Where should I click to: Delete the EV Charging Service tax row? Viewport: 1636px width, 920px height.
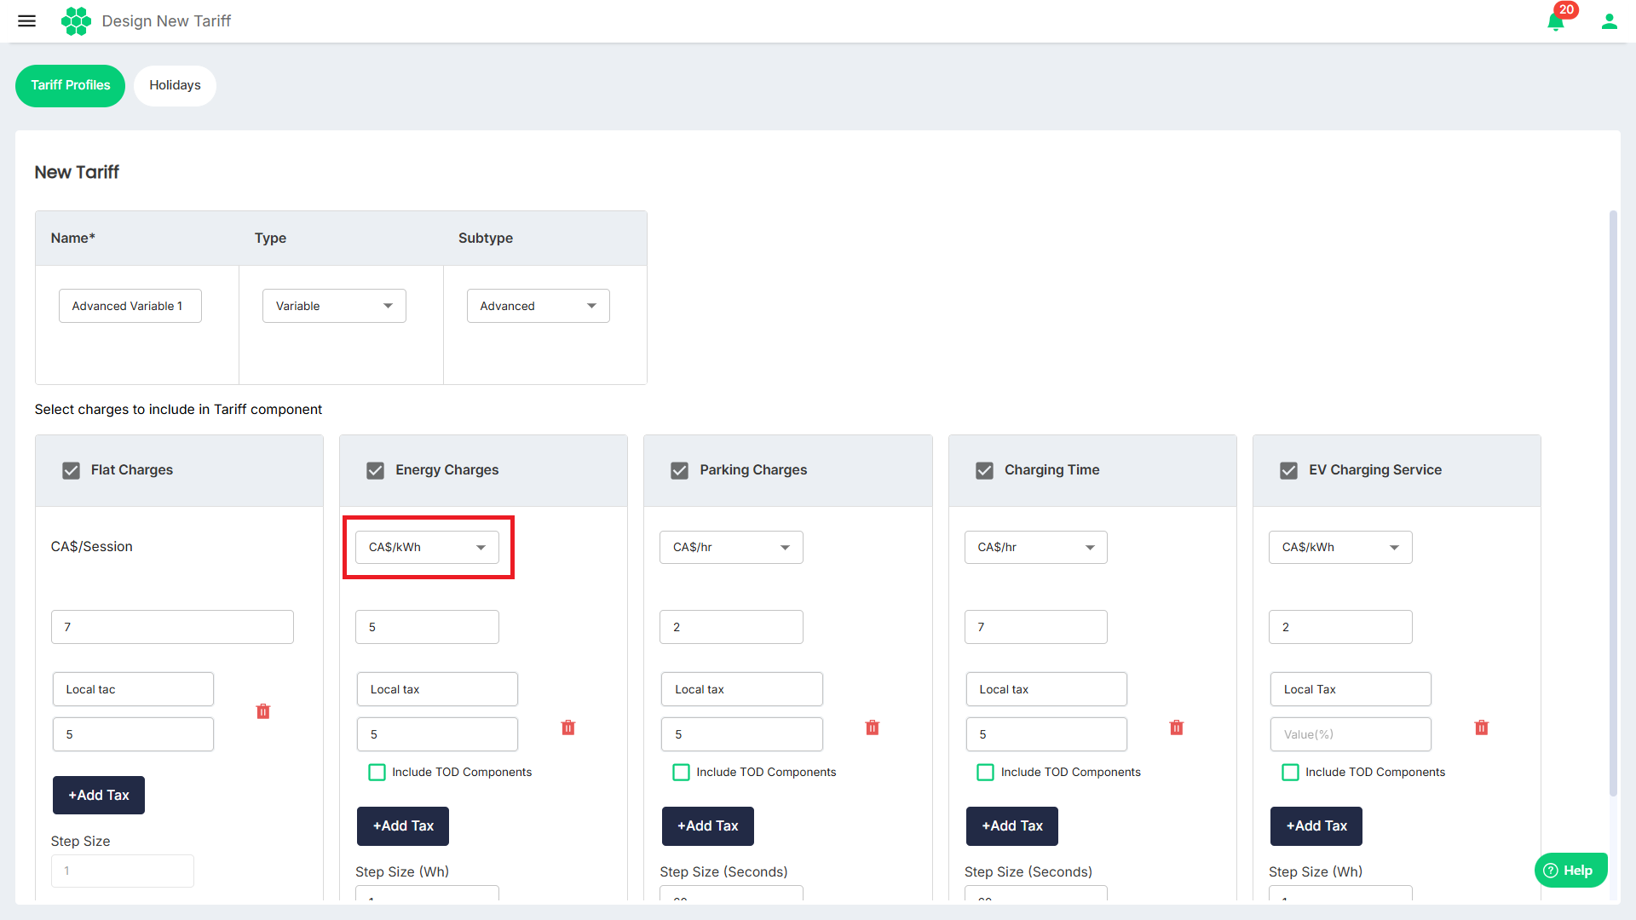pyautogui.click(x=1482, y=727)
